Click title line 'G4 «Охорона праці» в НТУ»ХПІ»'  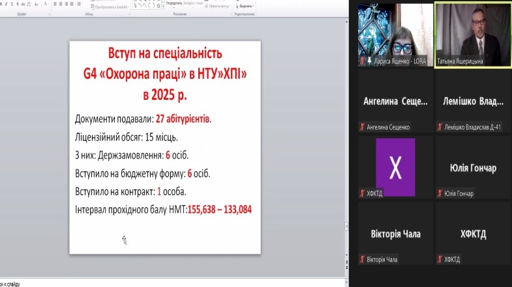(165, 74)
